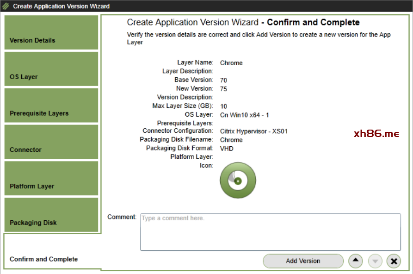Open the Version Details tab

click(51, 32)
